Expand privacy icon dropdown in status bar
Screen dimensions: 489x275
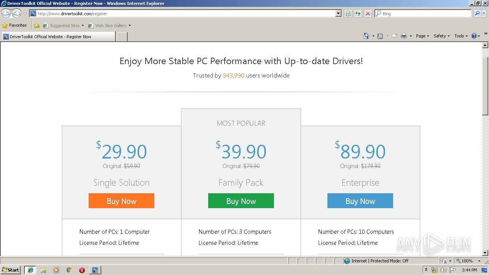(x=450, y=261)
